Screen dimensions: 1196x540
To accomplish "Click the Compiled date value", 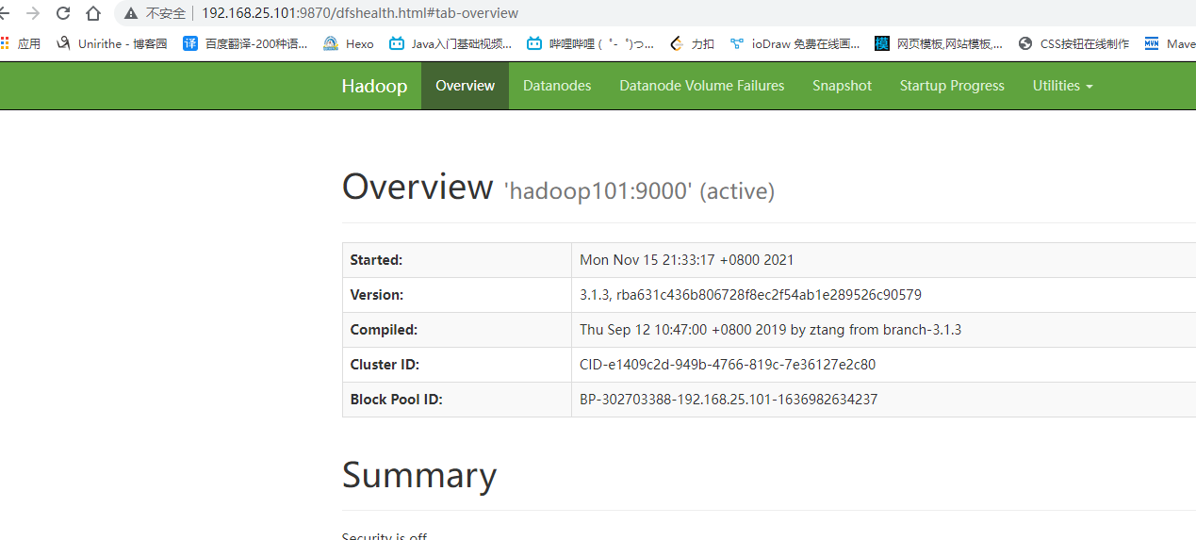I will [770, 330].
